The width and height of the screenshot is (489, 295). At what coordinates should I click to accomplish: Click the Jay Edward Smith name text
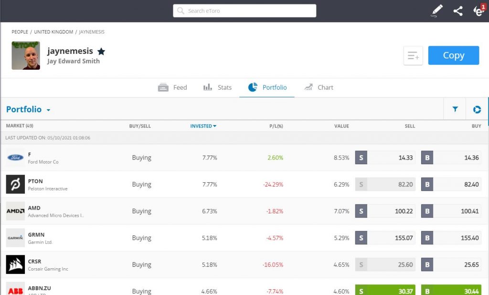coord(74,61)
